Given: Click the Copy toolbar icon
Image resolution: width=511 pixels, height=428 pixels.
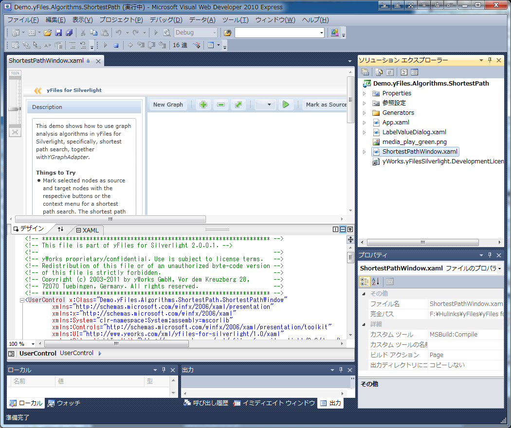Looking at the screenshot, I should [x=93, y=33].
